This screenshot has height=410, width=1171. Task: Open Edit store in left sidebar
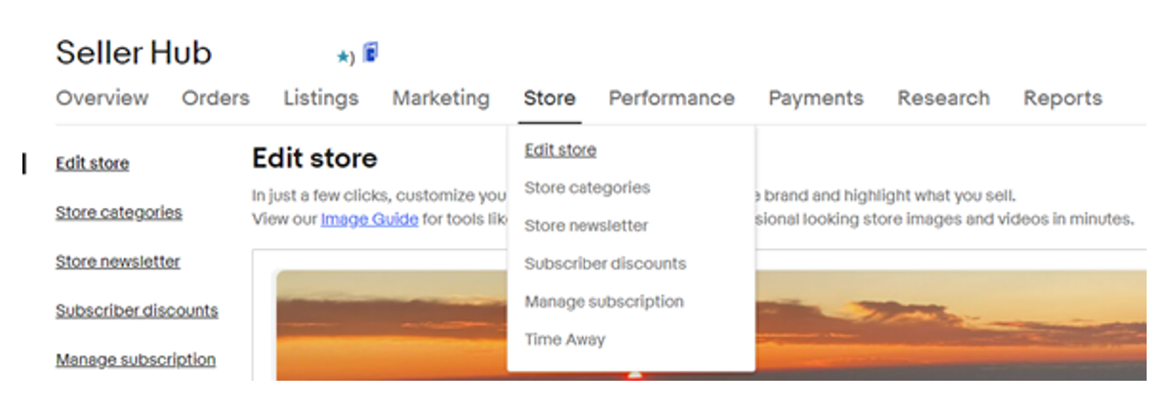[x=92, y=164]
